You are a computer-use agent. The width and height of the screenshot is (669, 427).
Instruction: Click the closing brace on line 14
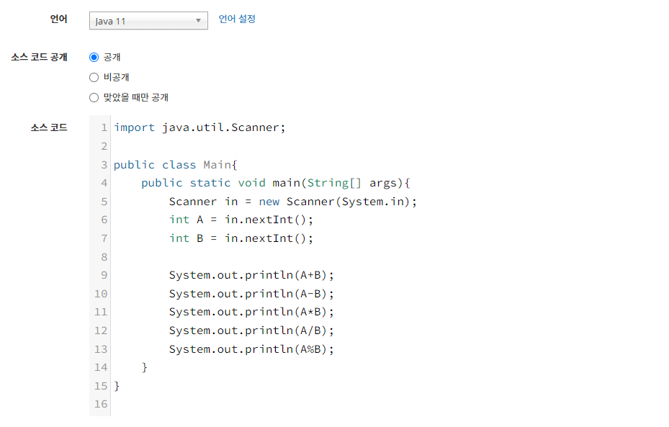tap(145, 367)
